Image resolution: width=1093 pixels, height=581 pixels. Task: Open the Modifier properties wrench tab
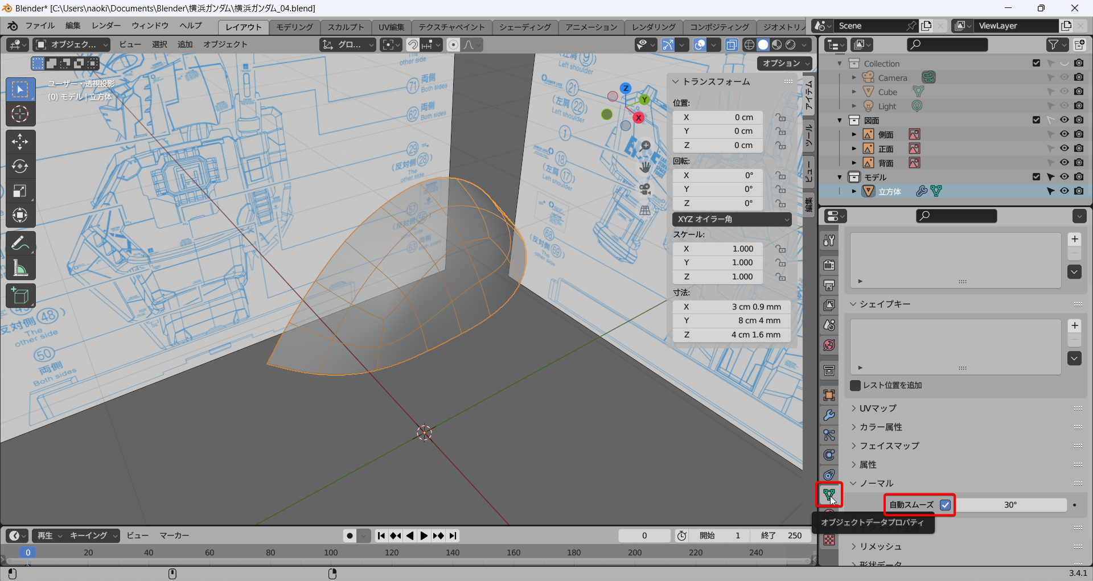829,415
